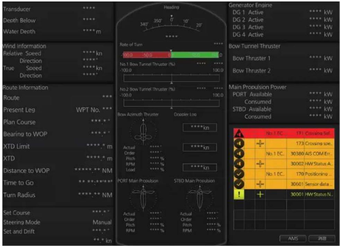Viewport: 340px width, 246px height.
Task: Click the XTD Limit label
Action: 17,146
